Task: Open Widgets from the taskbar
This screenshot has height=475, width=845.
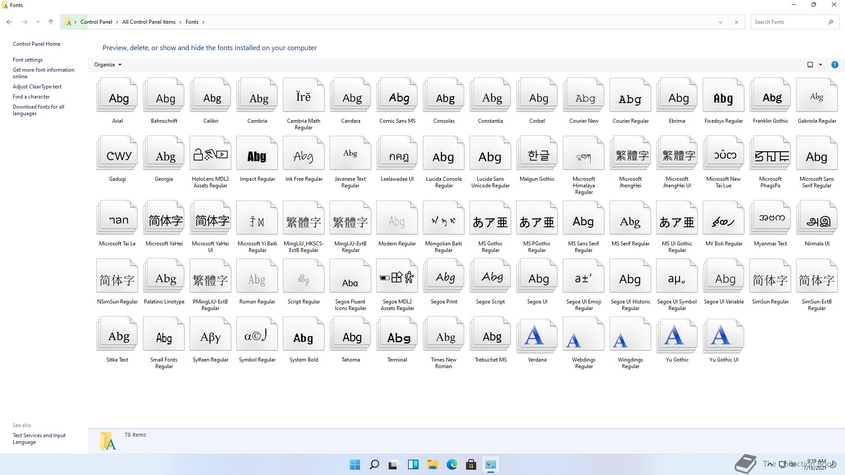Action: click(413, 464)
